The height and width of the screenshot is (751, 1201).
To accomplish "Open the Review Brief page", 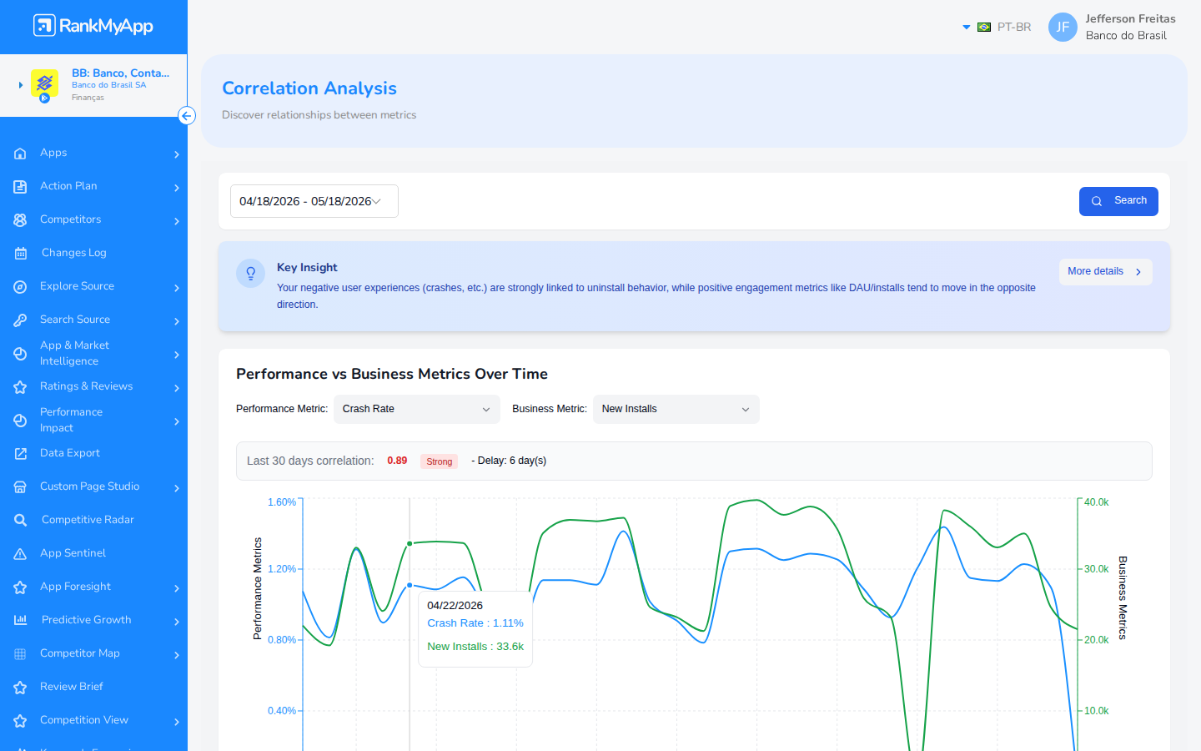I will 72,687.
